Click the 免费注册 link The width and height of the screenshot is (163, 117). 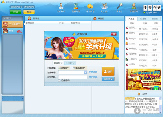click(x=93, y=72)
